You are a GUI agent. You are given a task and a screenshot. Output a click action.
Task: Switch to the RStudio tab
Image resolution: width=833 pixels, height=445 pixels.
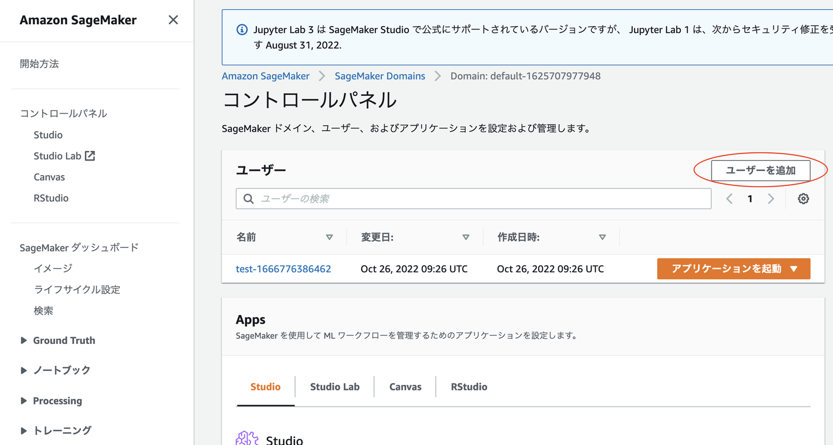[x=469, y=387]
